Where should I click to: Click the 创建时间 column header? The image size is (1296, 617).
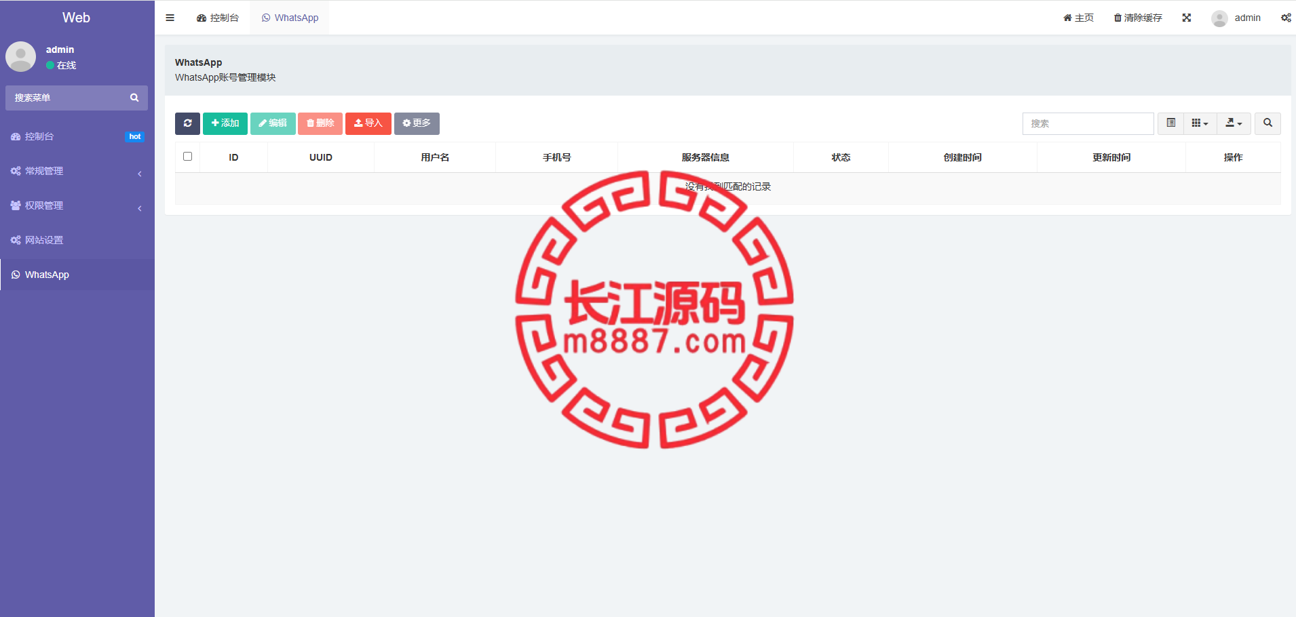point(963,157)
